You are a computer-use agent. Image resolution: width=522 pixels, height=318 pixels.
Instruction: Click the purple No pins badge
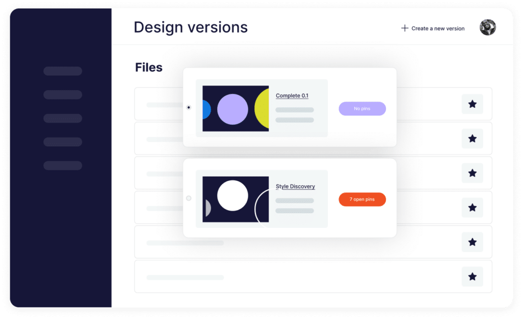[362, 109]
